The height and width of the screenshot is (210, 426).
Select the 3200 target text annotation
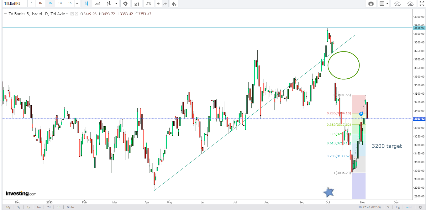pyautogui.click(x=387, y=146)
